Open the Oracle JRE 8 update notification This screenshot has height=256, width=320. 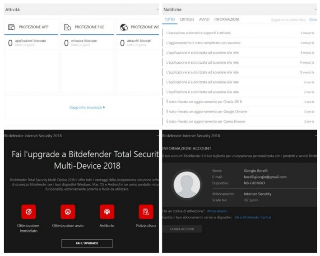pos(240,102)
